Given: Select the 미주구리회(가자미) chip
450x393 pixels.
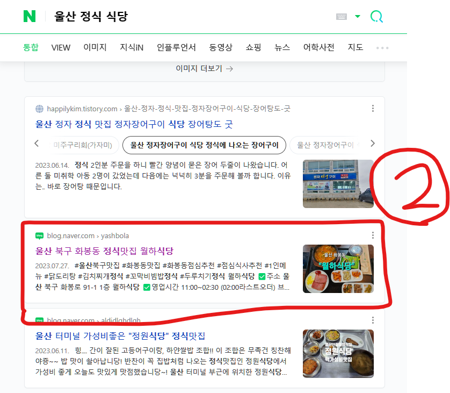Looking at the screenshot, I should [x=83, y=145].
